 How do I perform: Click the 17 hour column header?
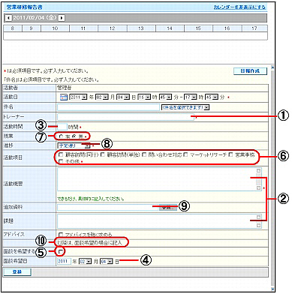[254, 28]
